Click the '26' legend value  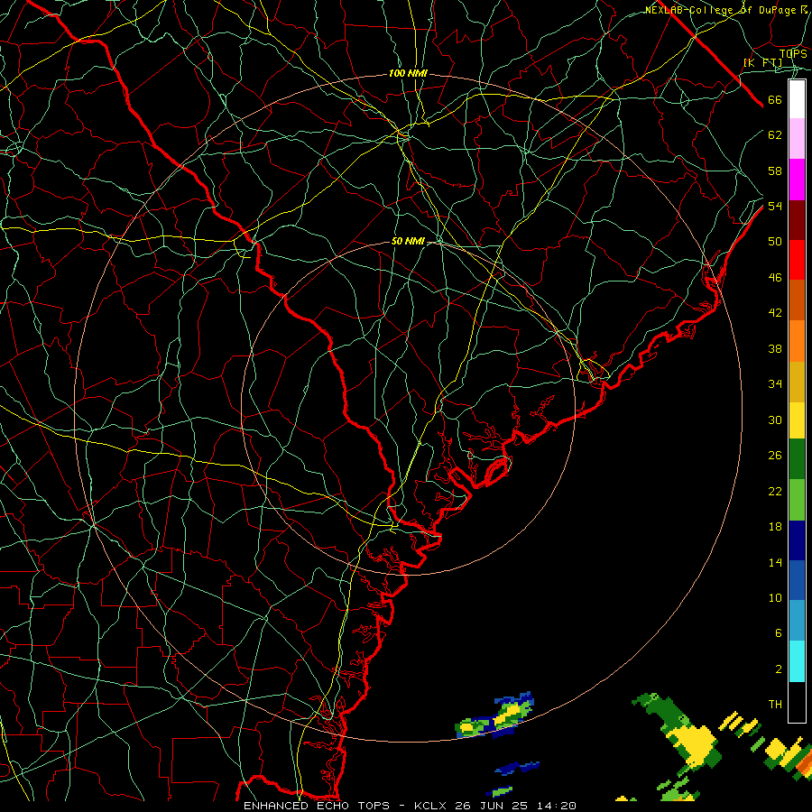(775, 456)
